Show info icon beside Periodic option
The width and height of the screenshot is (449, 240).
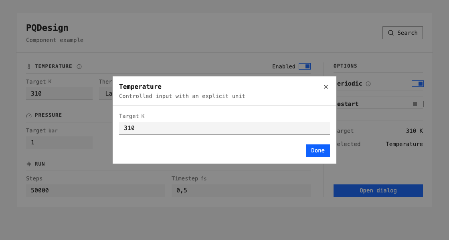click(x=368, y=84)
